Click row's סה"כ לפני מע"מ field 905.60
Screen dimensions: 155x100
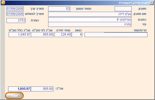click(42, 35)
